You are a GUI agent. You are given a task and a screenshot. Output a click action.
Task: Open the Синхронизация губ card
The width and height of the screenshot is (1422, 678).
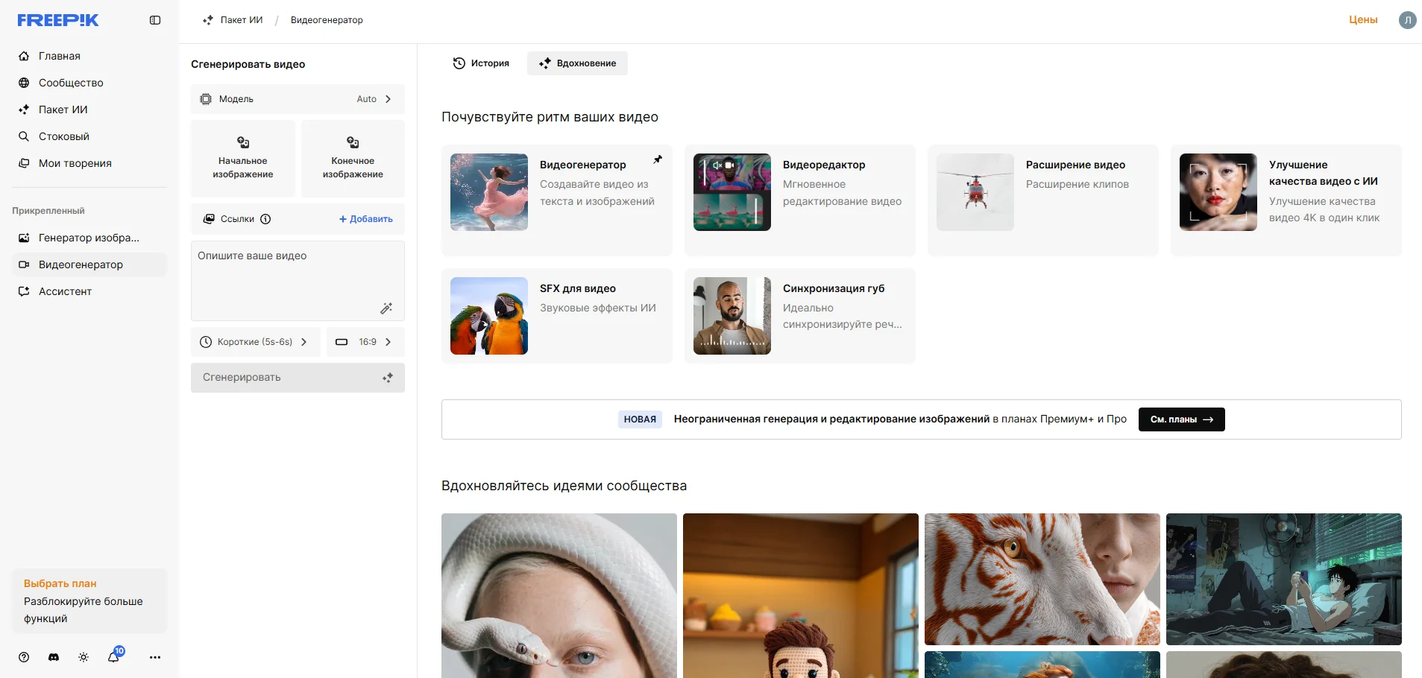tap(800, 316)
